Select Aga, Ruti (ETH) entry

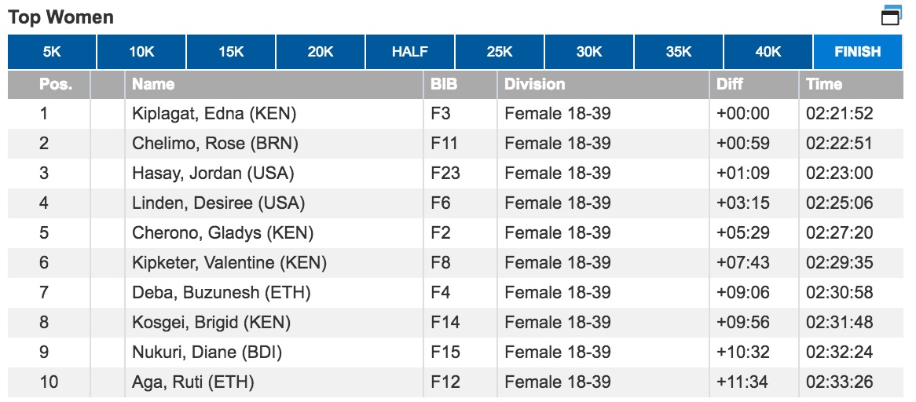[193, 382]
